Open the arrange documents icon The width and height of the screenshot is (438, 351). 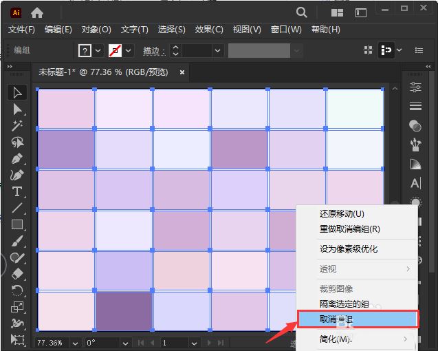pos(337,13)
